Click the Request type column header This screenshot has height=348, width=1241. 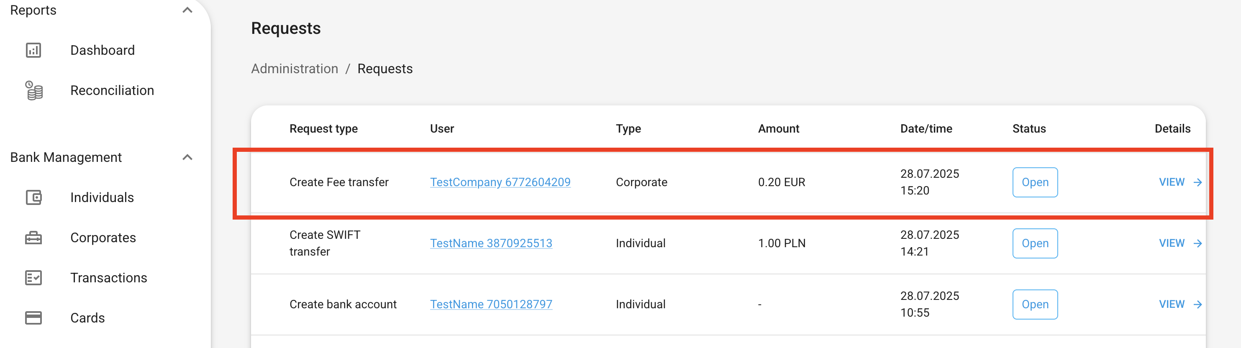[x=324, y=129]
